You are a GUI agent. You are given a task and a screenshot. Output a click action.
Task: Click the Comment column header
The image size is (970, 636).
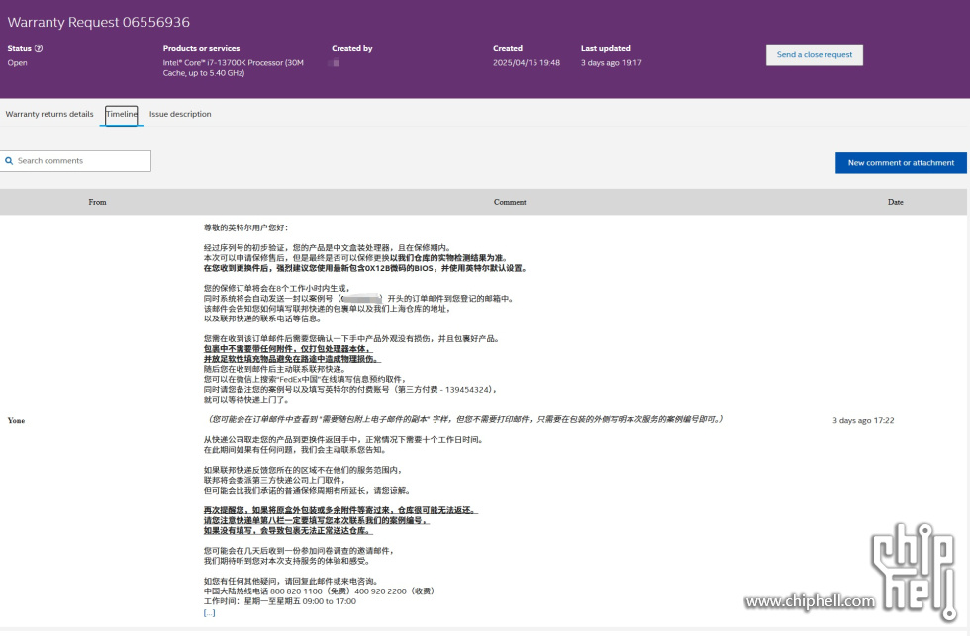[x=510, y=202]
